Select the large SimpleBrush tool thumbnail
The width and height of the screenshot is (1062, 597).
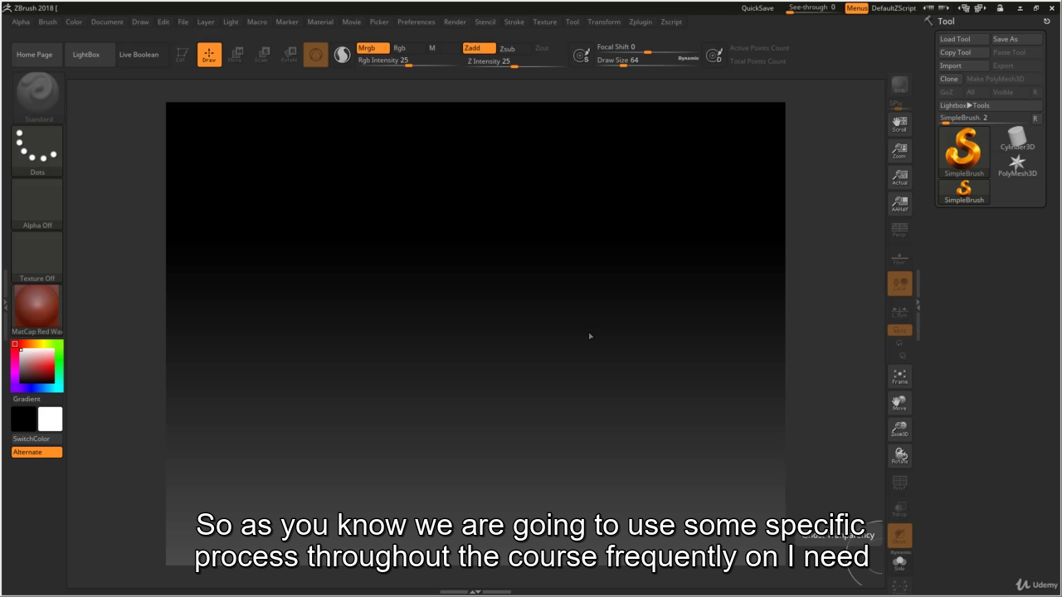point(963,152)
